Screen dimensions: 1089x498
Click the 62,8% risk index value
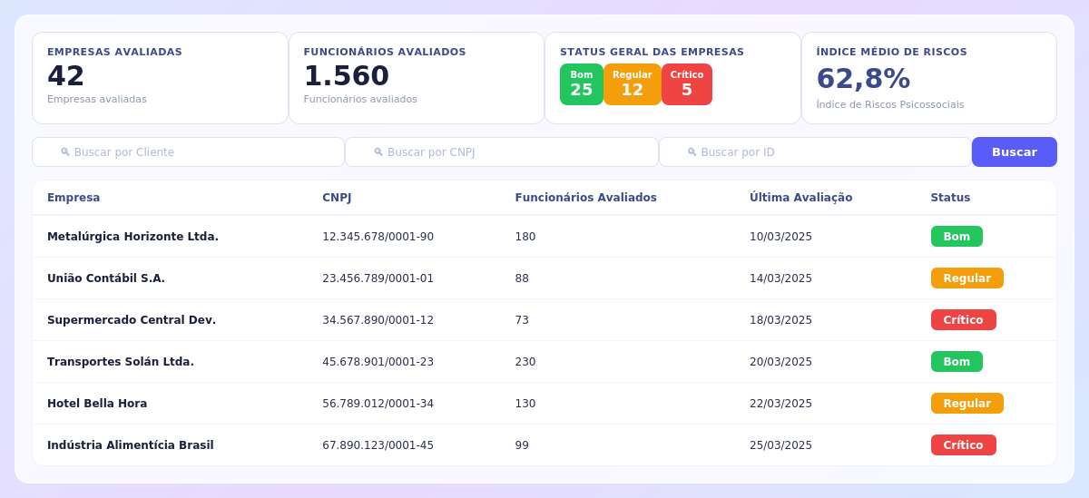863,79
